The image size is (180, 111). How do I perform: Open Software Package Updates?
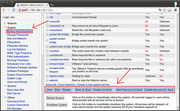(x=22, y=67)
